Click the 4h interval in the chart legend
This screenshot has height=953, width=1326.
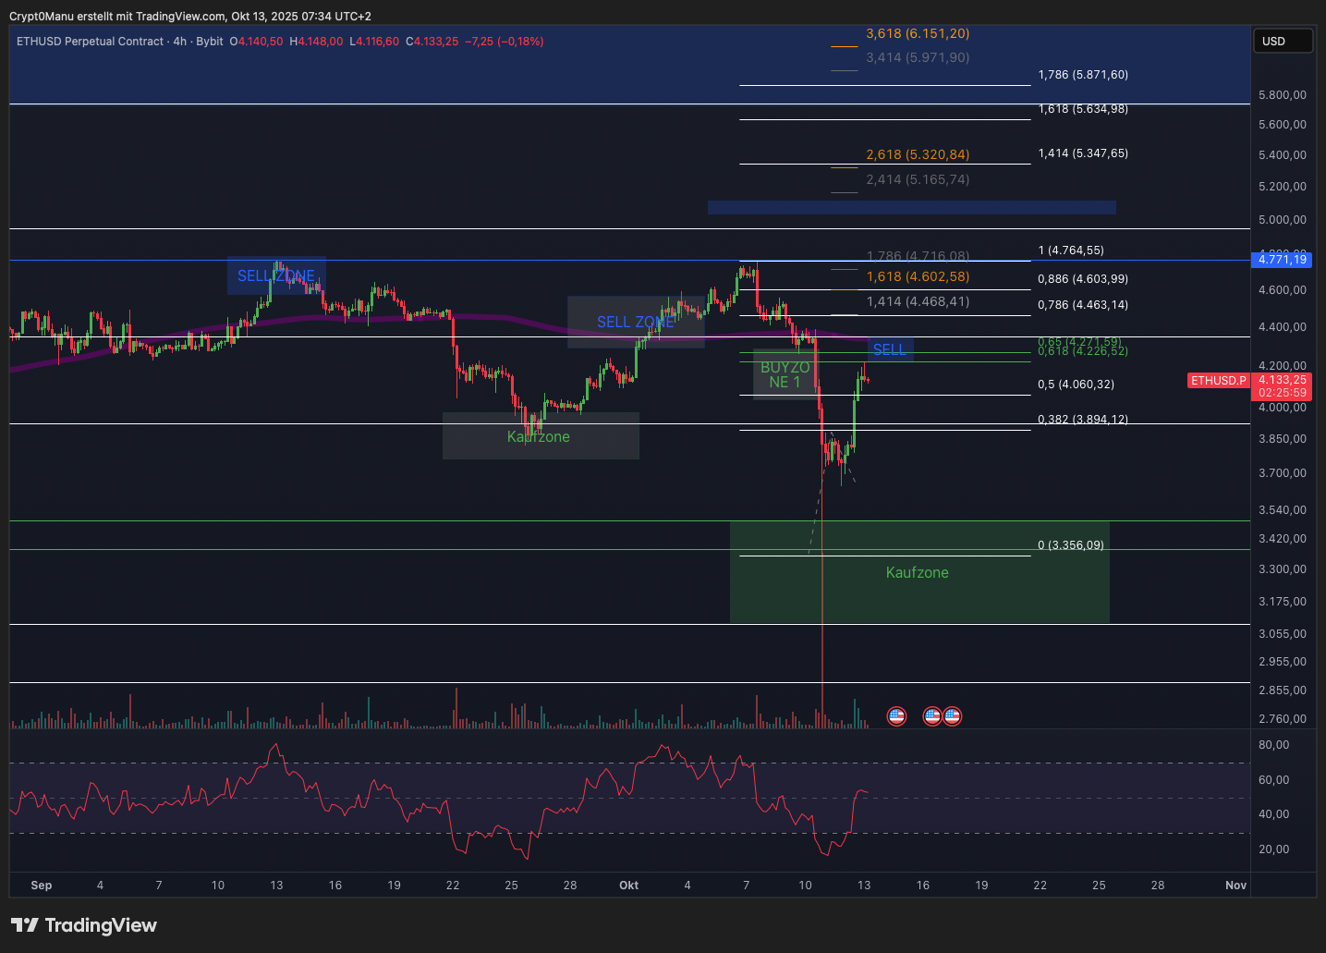[x=179, y=42]
